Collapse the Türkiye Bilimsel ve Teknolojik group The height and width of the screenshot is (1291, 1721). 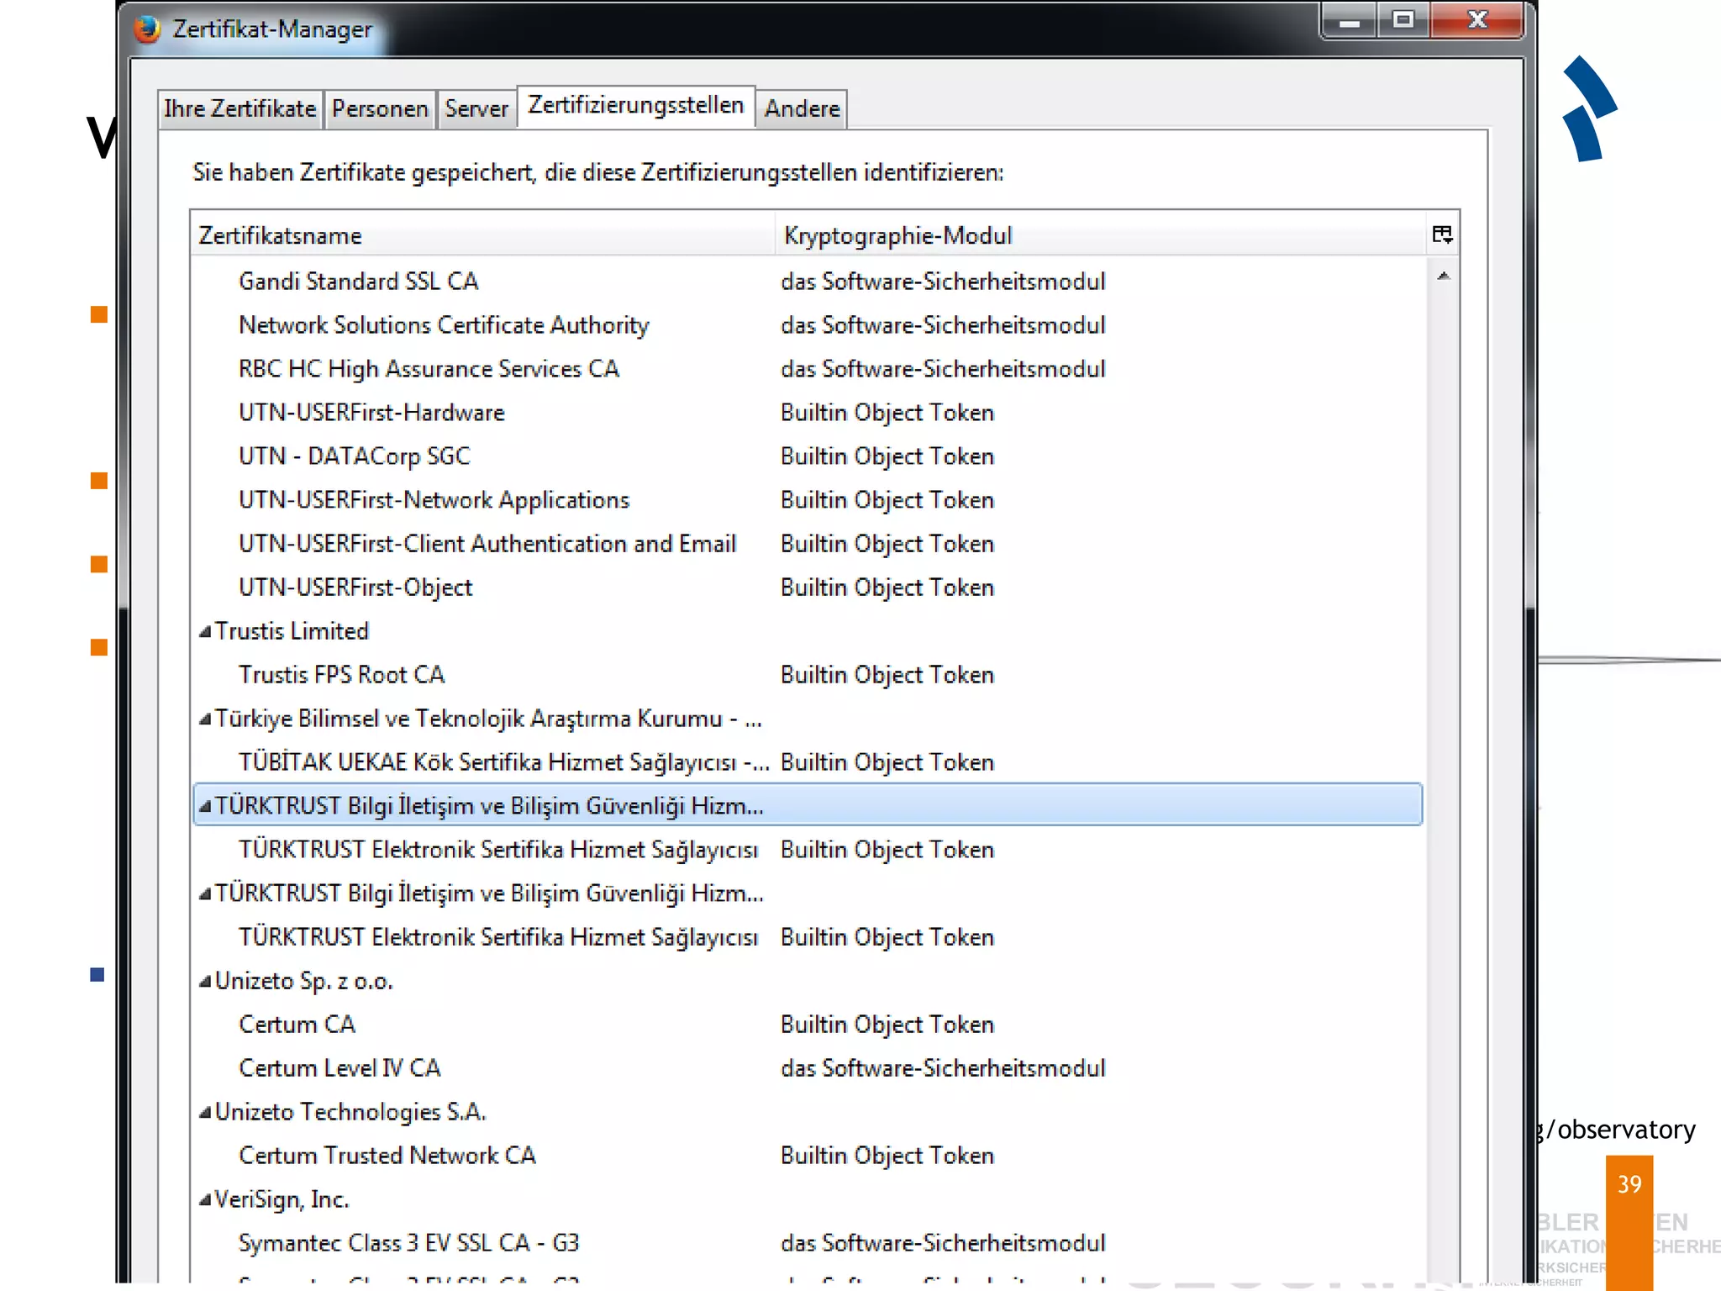tap(204, 719)
